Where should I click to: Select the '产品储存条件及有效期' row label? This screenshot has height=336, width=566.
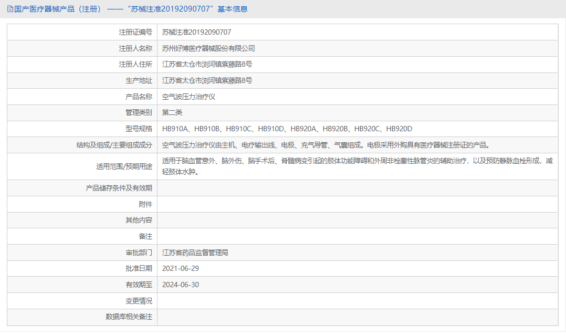click(x=119, y=188)
